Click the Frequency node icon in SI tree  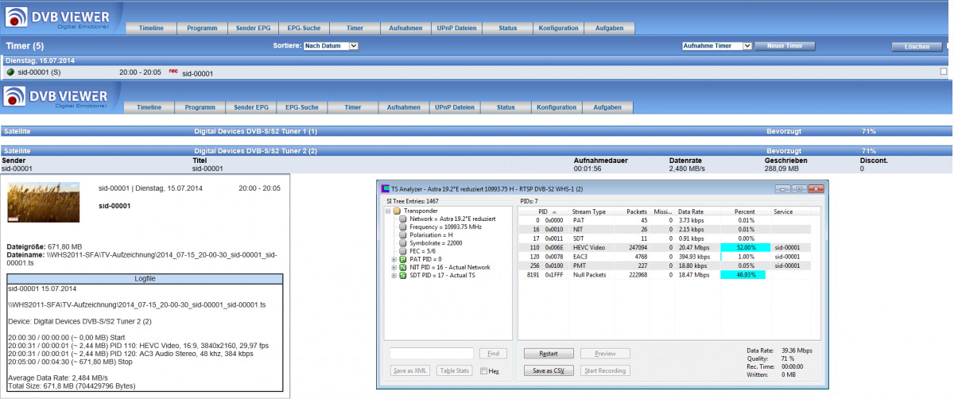point(404,227)
